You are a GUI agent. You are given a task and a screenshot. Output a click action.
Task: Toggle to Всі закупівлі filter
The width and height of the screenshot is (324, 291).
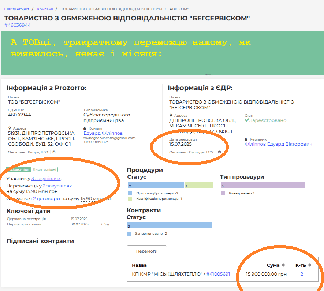pyautogui.click(x=18, y=169)
